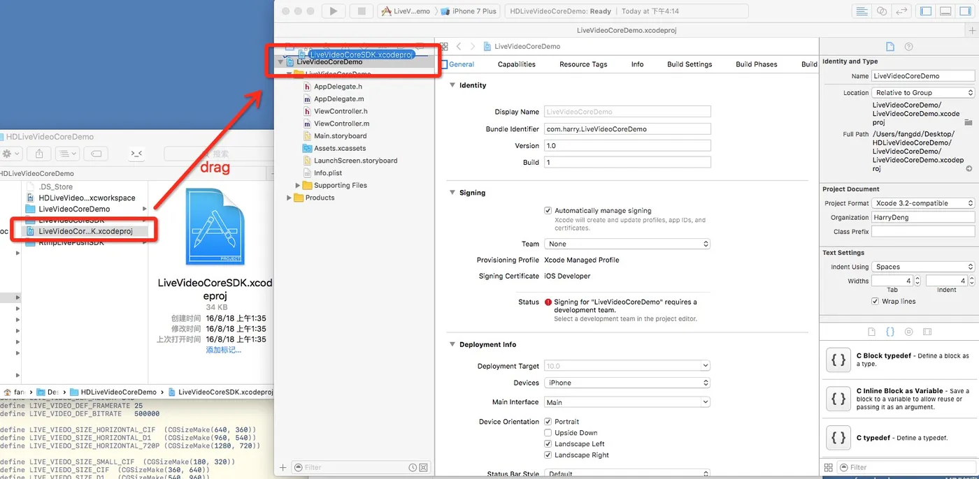Image resolution: width=979 pixels, height=479 pixels.
Task: Select the C Inline Block as Variable snippet icon
Action: (x=838, y=399)
